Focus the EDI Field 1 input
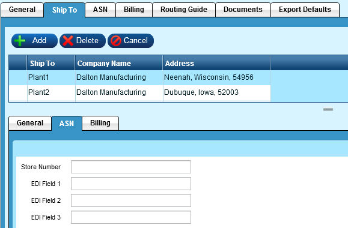This screenshot has width=348, height=228. coord(131,184)
